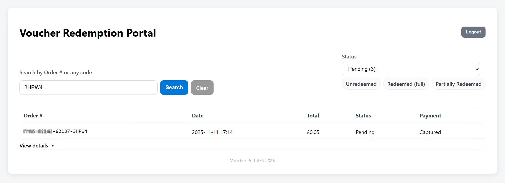Select the order number ending 62137-3HPW4
Image resolution: width=505 pixels, height=183 pixels.
pyautogui.click(x=55, y=131)
